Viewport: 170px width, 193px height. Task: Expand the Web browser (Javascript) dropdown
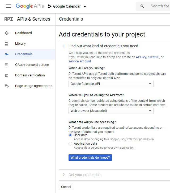111,111
